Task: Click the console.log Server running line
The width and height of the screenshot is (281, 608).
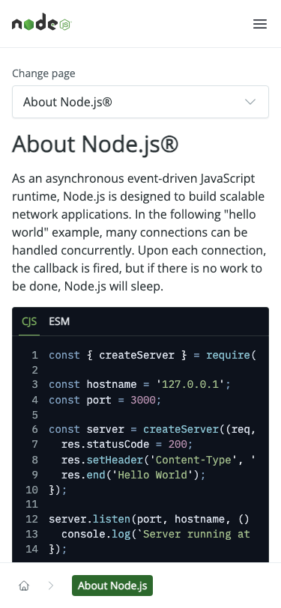Action: (155, 535)
